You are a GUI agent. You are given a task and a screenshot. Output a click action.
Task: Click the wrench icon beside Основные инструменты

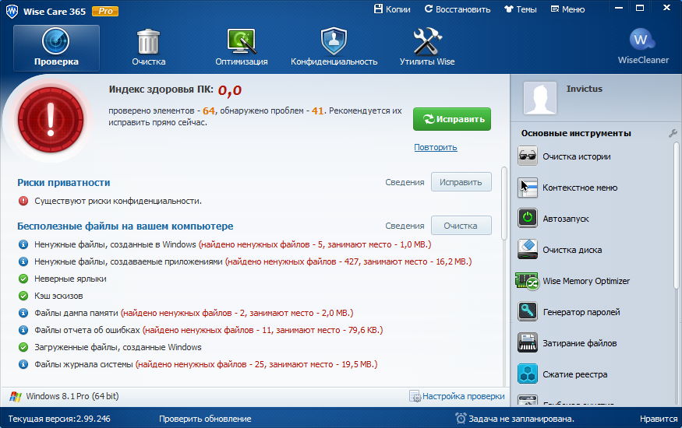[x=673, y=134]
